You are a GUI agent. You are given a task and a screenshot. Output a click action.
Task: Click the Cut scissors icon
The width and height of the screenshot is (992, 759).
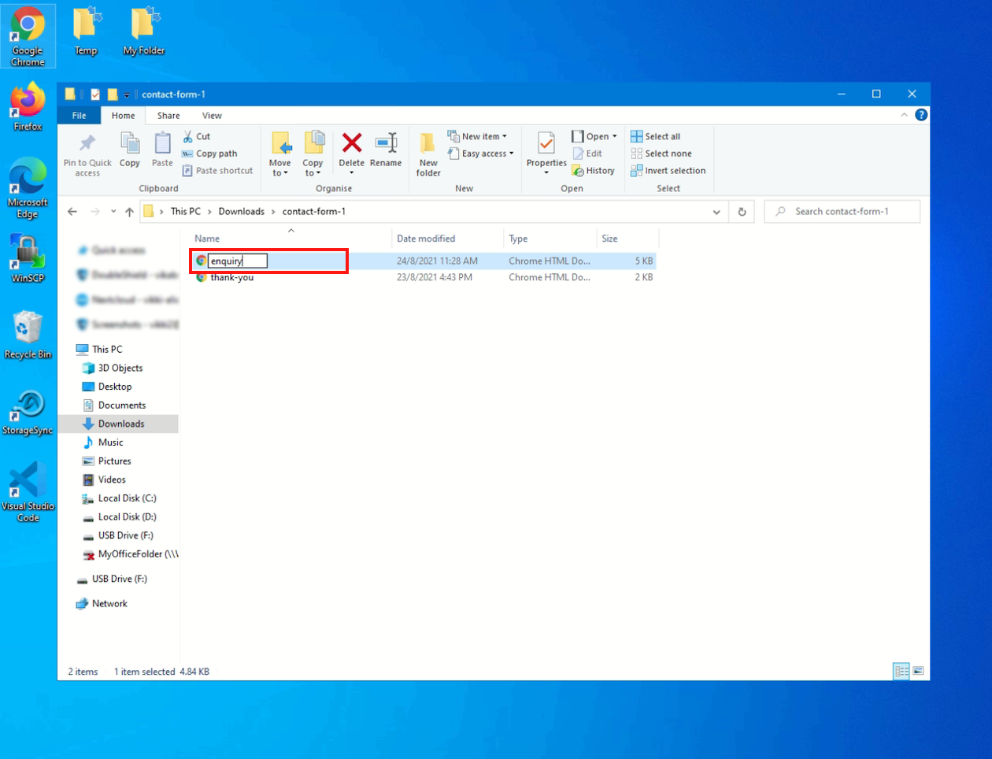point(188,136)
